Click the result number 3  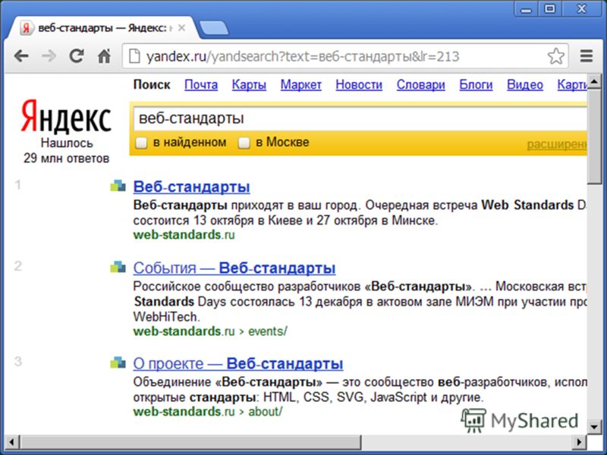coord(17,362)
